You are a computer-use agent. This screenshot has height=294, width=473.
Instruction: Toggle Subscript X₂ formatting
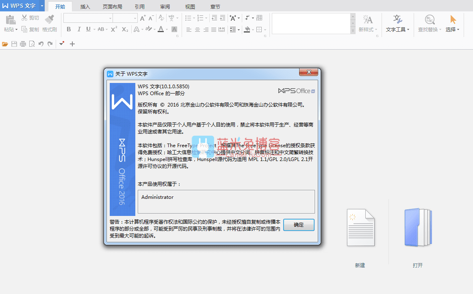click(x=125, y=29)
